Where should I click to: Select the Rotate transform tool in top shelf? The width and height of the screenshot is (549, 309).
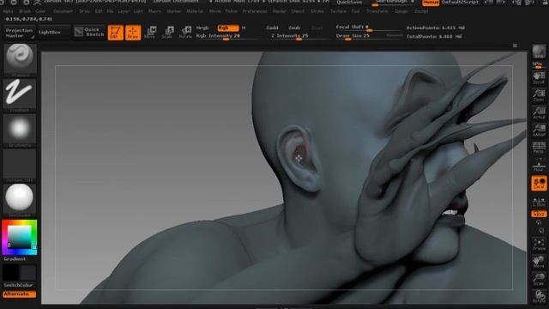[x=185, y=33]
